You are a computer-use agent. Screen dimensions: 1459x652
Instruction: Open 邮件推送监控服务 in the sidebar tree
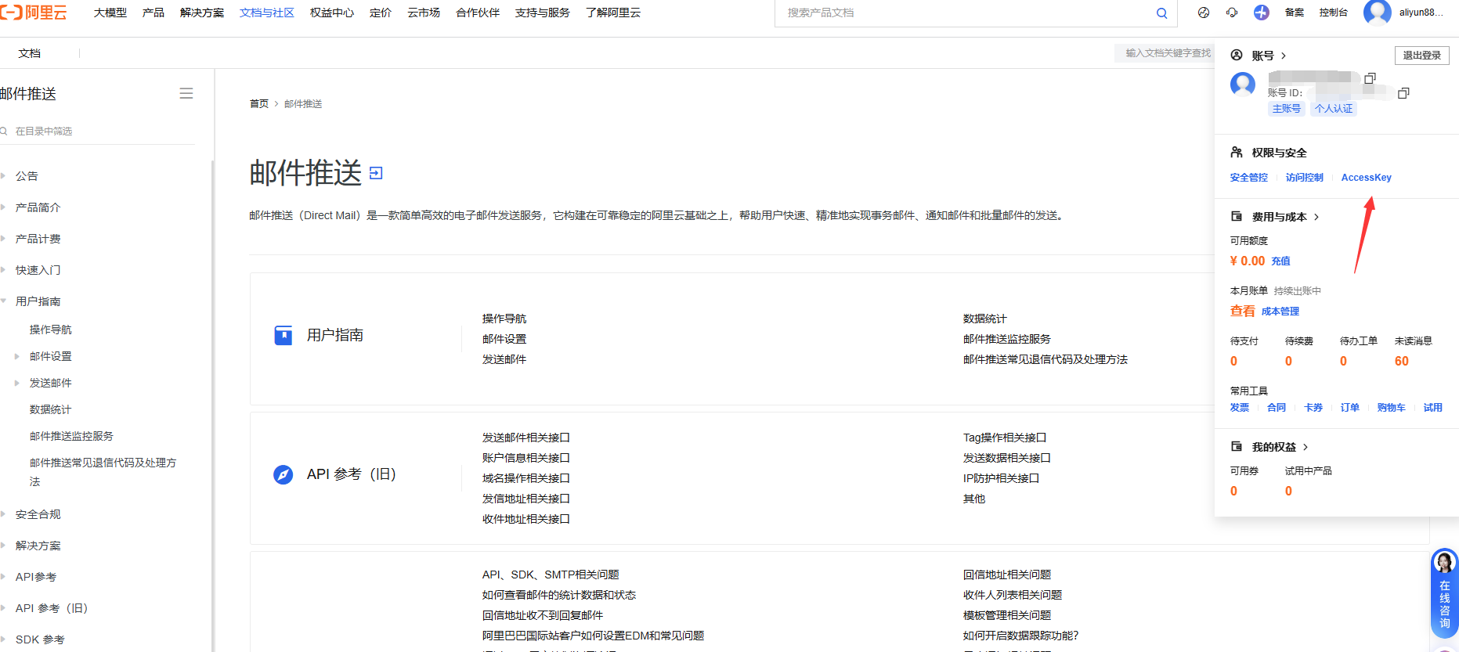(71, 436)
